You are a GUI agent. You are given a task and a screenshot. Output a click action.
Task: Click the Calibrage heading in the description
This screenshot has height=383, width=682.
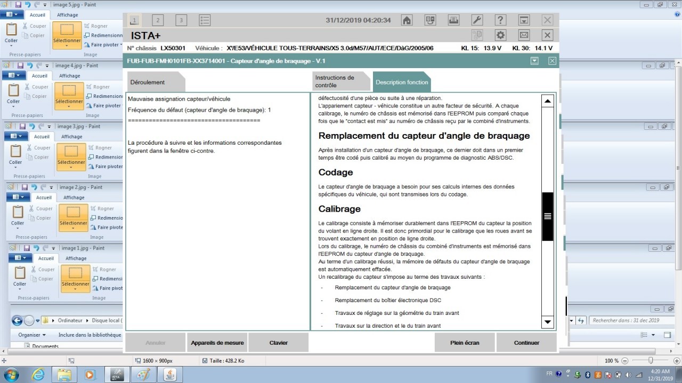[x=339, y=209]
